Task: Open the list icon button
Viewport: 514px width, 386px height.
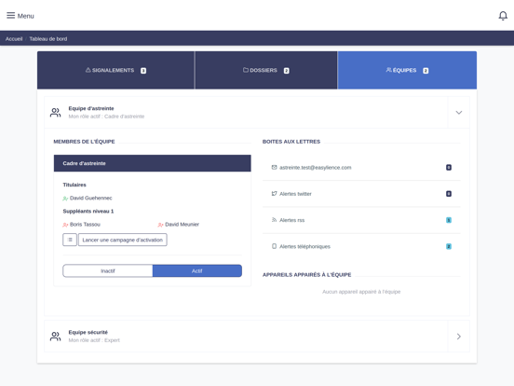Action: [70, 240]
